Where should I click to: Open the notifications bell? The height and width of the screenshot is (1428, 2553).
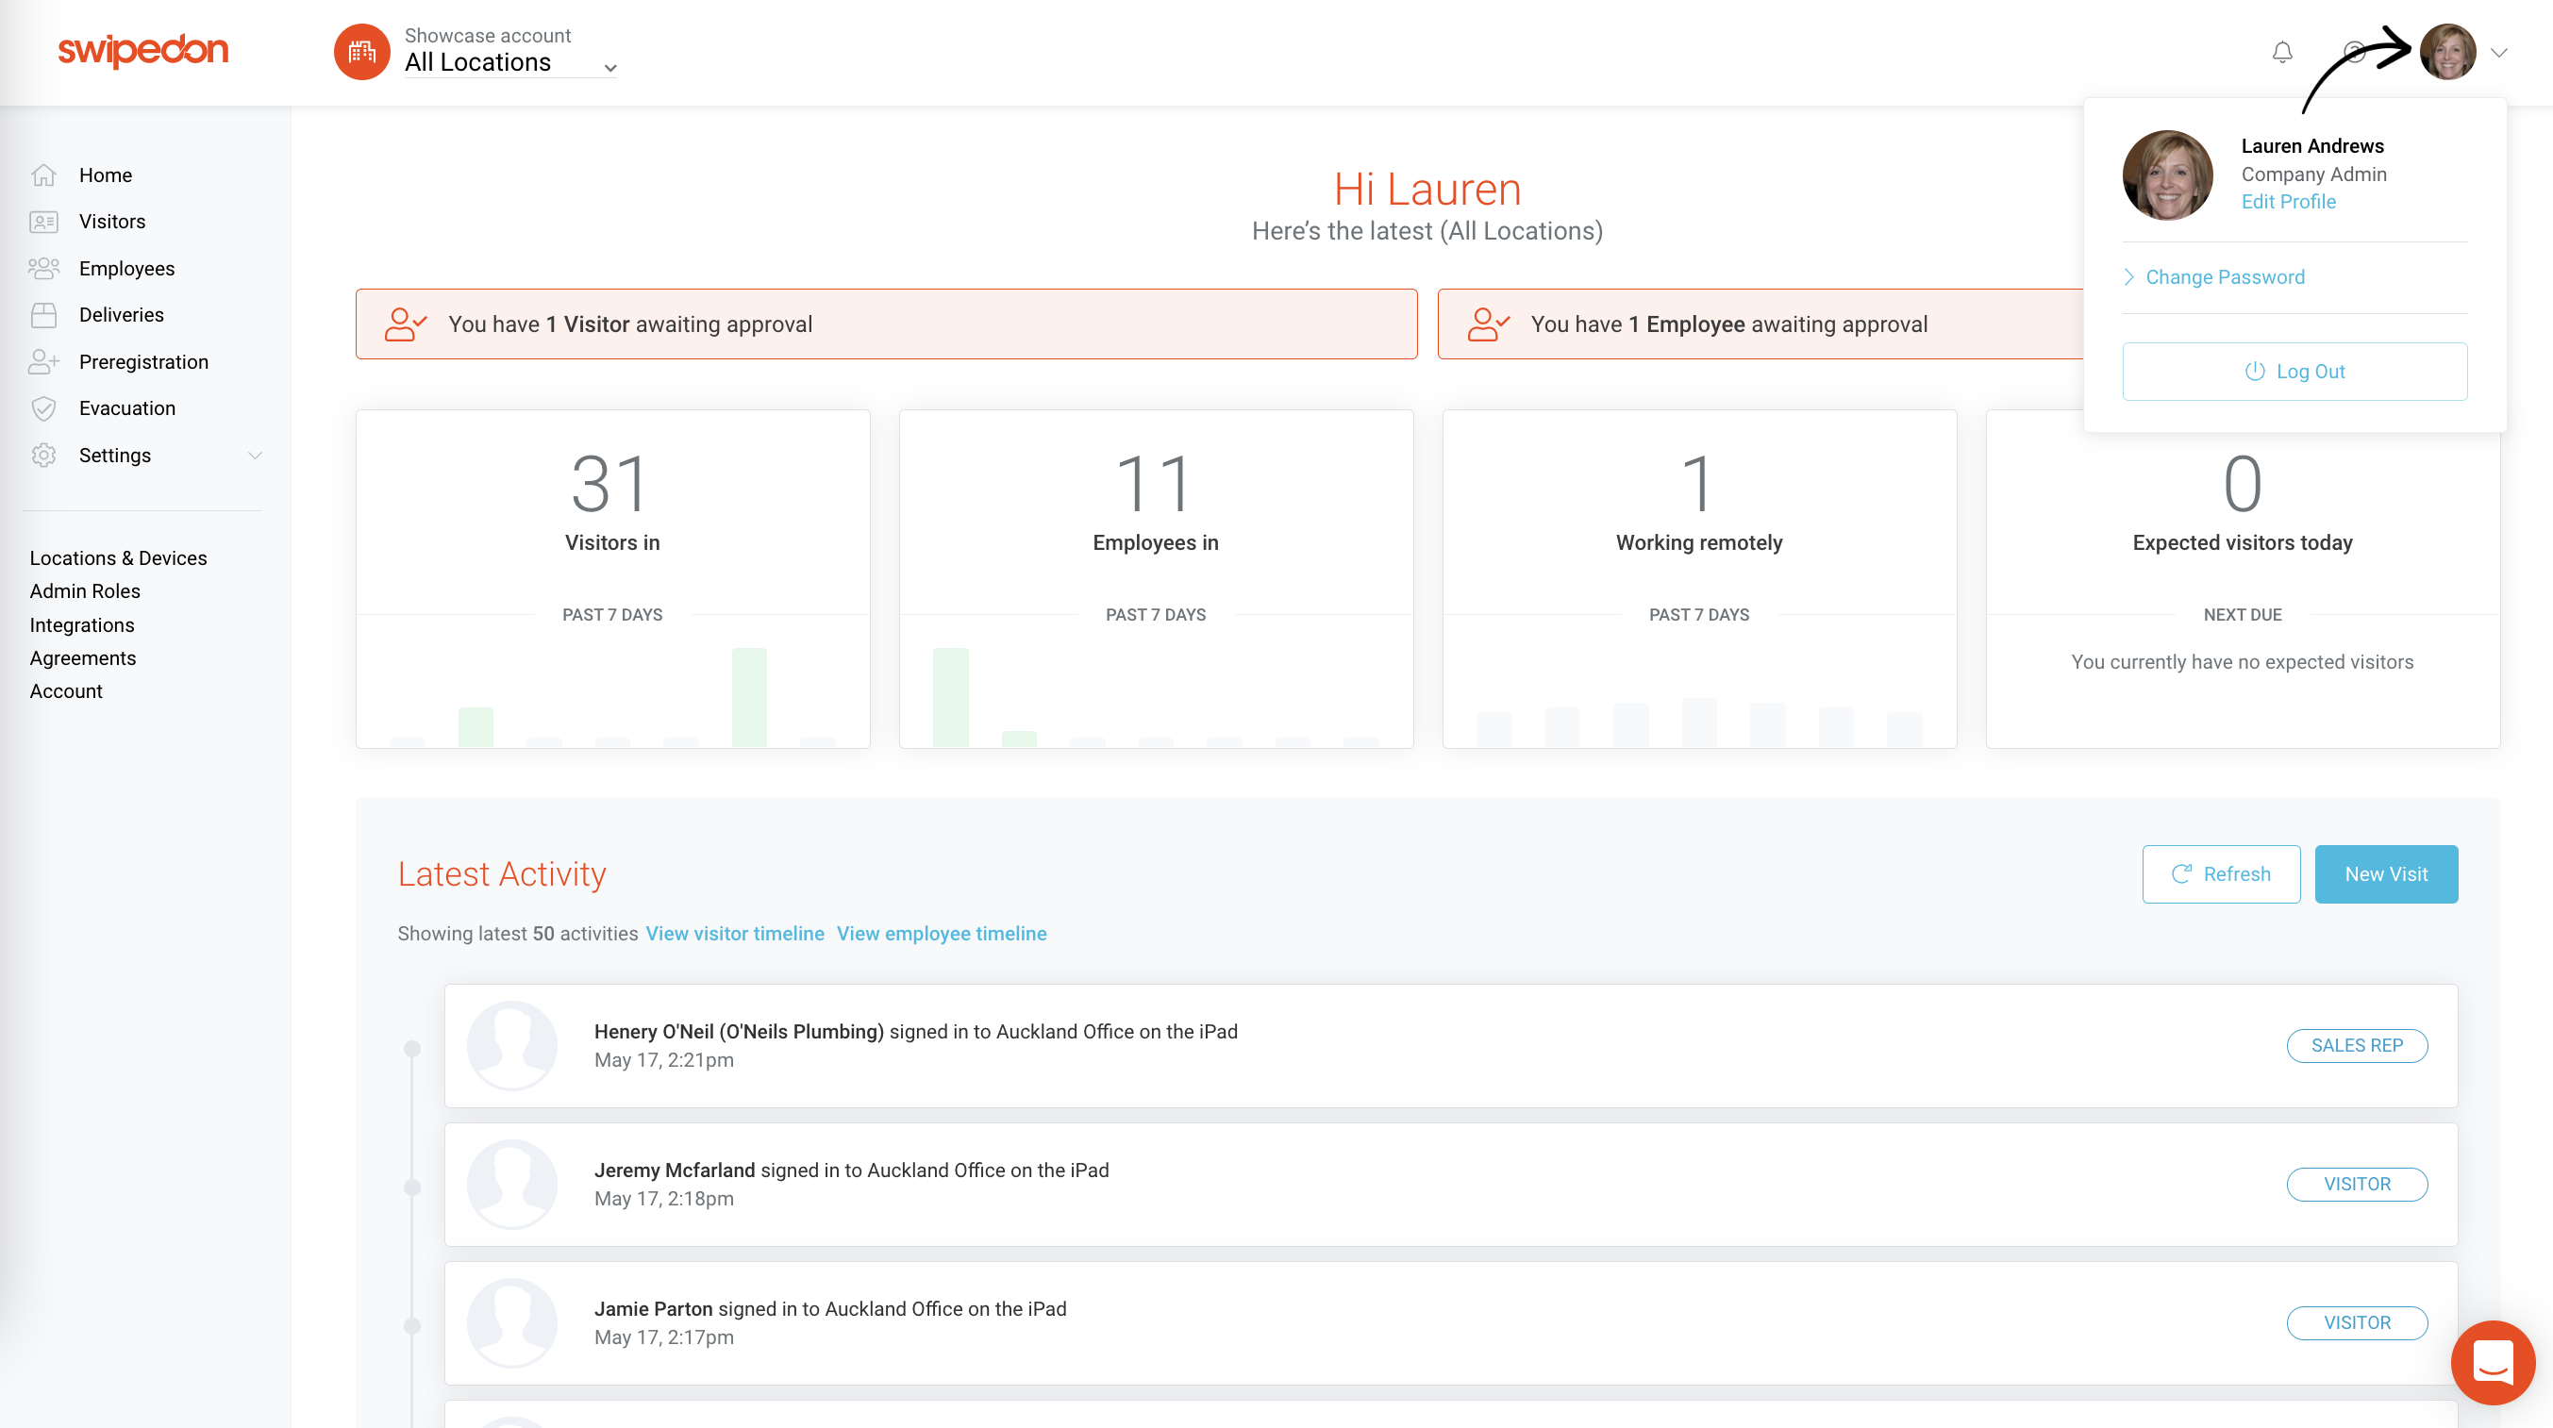[x=2282, y=52]
